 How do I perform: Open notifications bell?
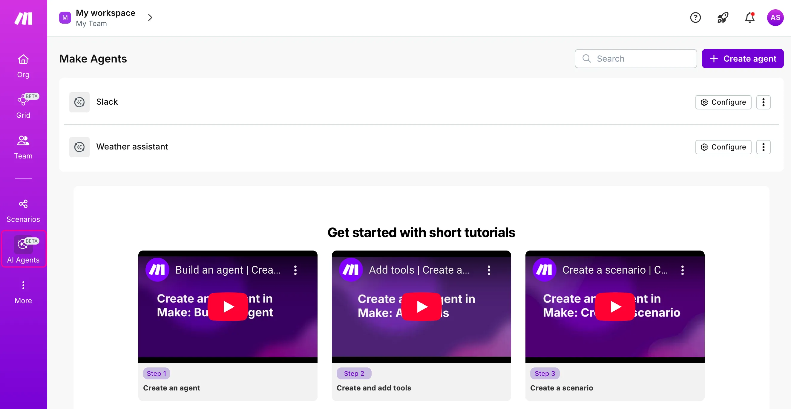click(749, 18)
